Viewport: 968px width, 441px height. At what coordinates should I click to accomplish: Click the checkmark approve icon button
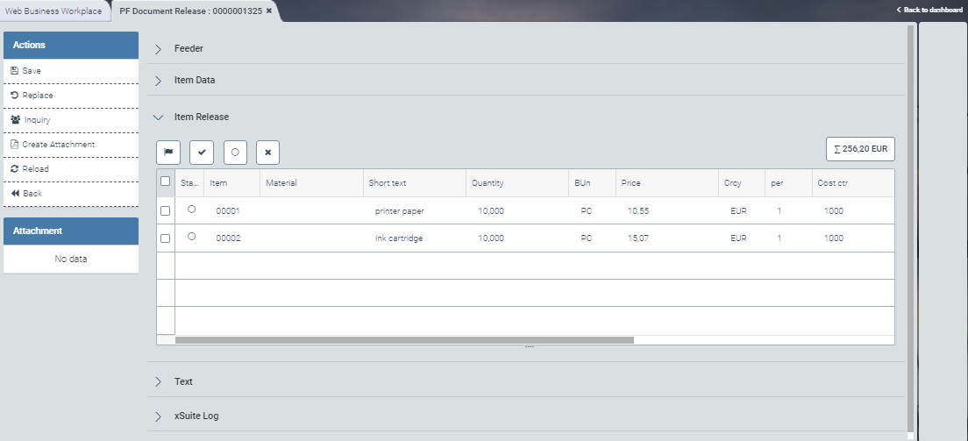(202, 152)
